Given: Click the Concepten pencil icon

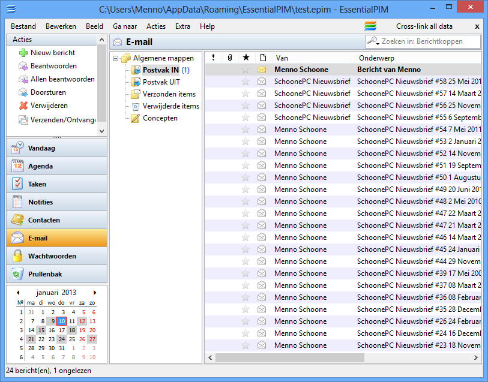Looking at the screenshot, I should pos(136,118).
